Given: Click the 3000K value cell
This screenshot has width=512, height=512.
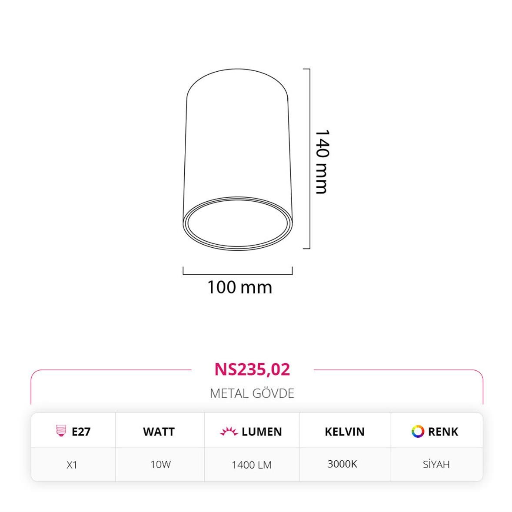Looking at the screenshot, I should point(342,464).
